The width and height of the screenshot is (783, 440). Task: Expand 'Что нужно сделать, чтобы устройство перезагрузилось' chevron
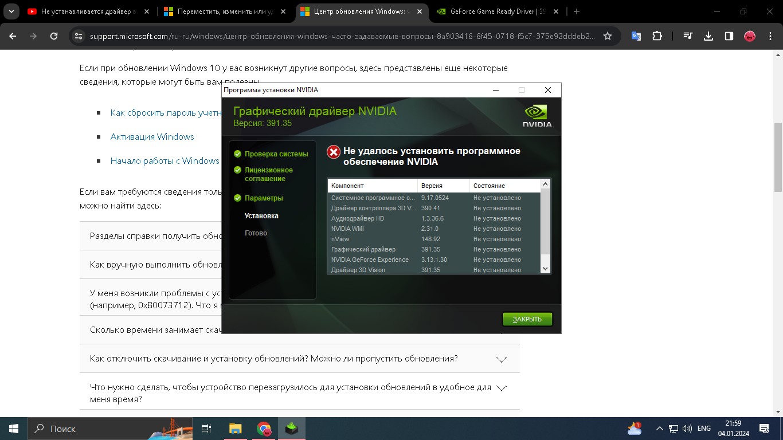[x=502, y=388]
